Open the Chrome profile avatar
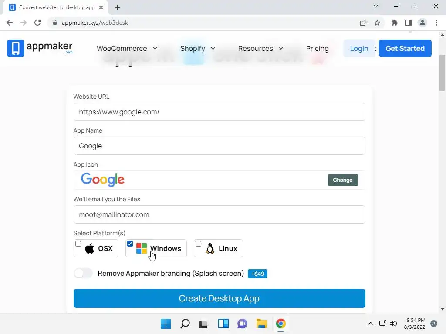 [x=422, y=23]
